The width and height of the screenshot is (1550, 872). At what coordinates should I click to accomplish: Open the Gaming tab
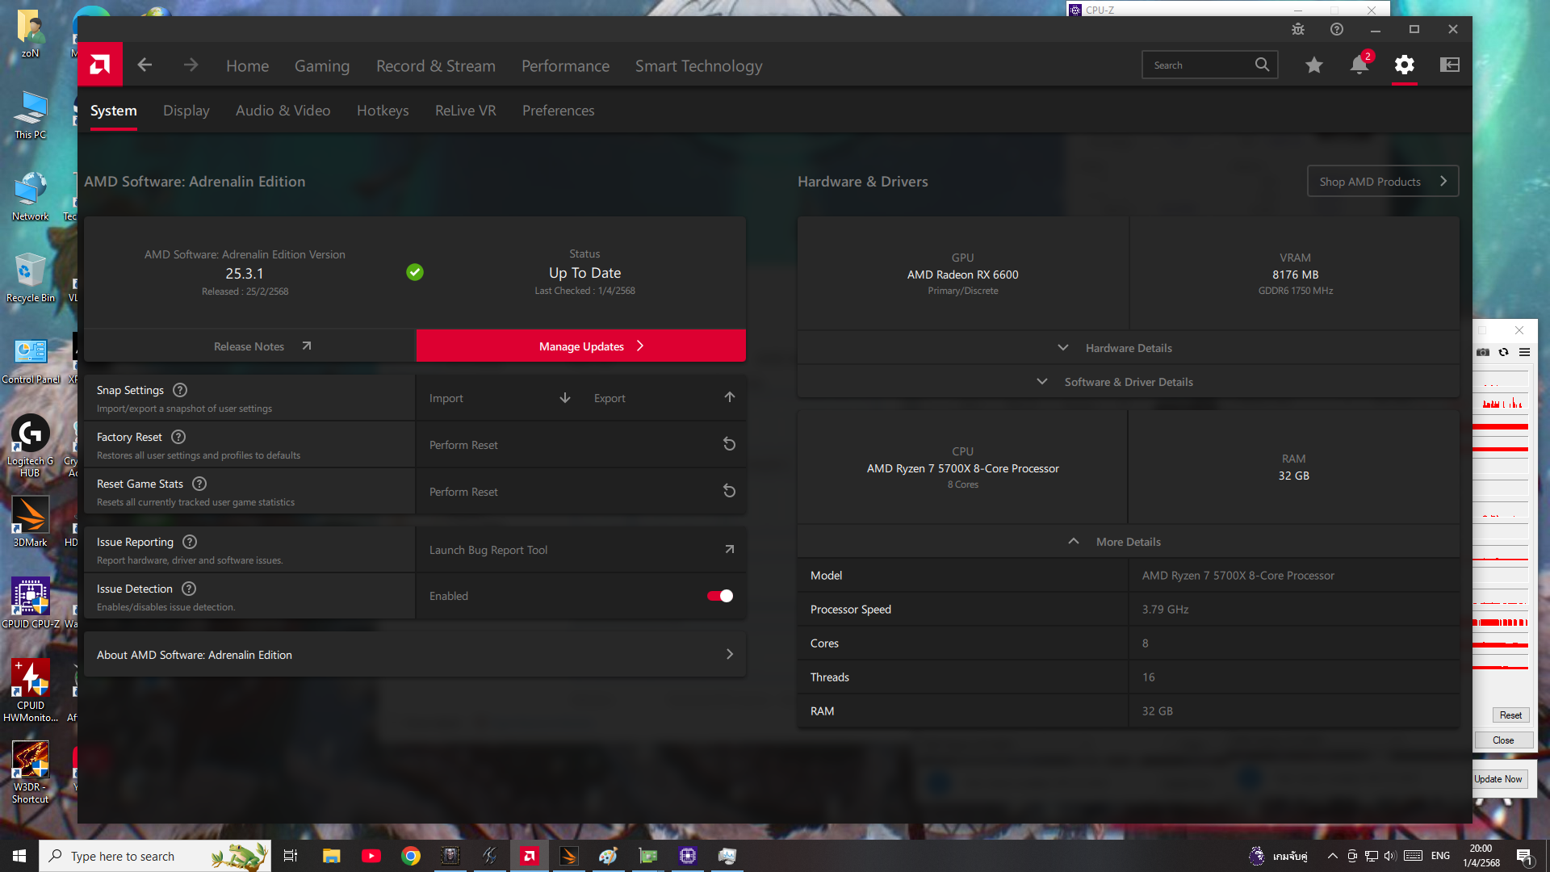point(322,66)
